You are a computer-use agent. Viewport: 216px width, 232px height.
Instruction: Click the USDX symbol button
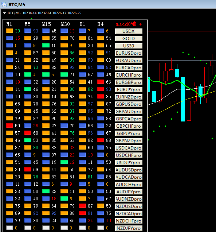129,31
